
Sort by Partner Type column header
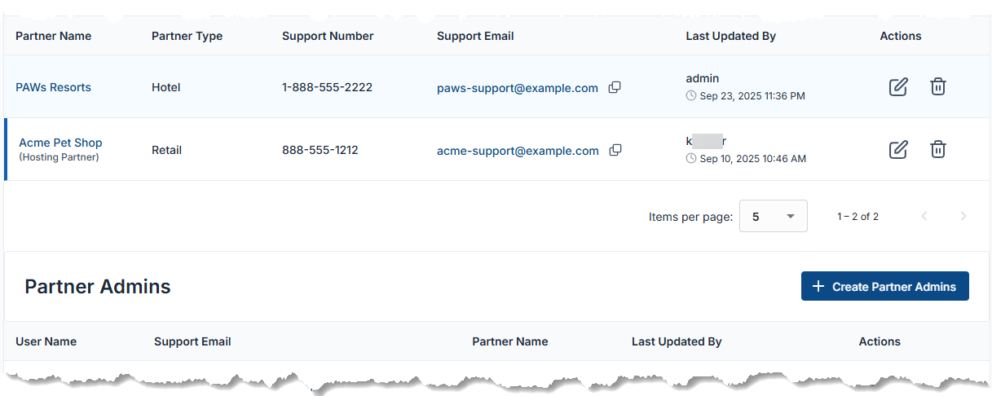click(187, 36)
